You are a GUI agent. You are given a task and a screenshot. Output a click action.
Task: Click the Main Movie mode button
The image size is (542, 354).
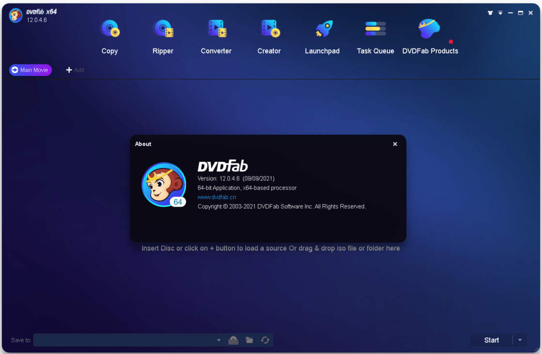pyautogui.click(x=31, y=70)
